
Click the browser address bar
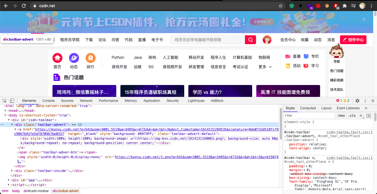157,6
